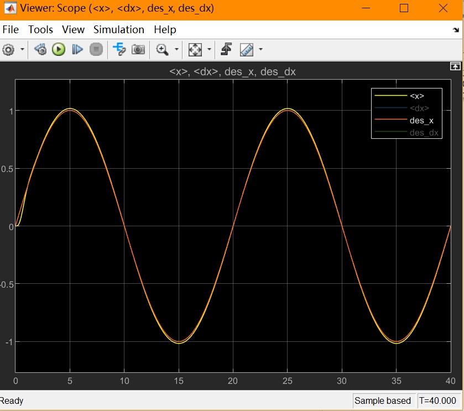Image resolution: width=464 pixels, height=411 pixels.
Task: Click the Triggers icon
Action: [x=226, y=49]
